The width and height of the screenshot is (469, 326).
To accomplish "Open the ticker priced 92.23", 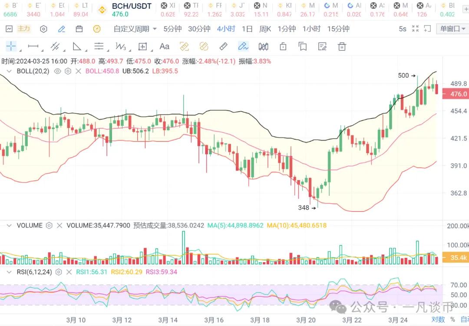I will click(191, 10).
